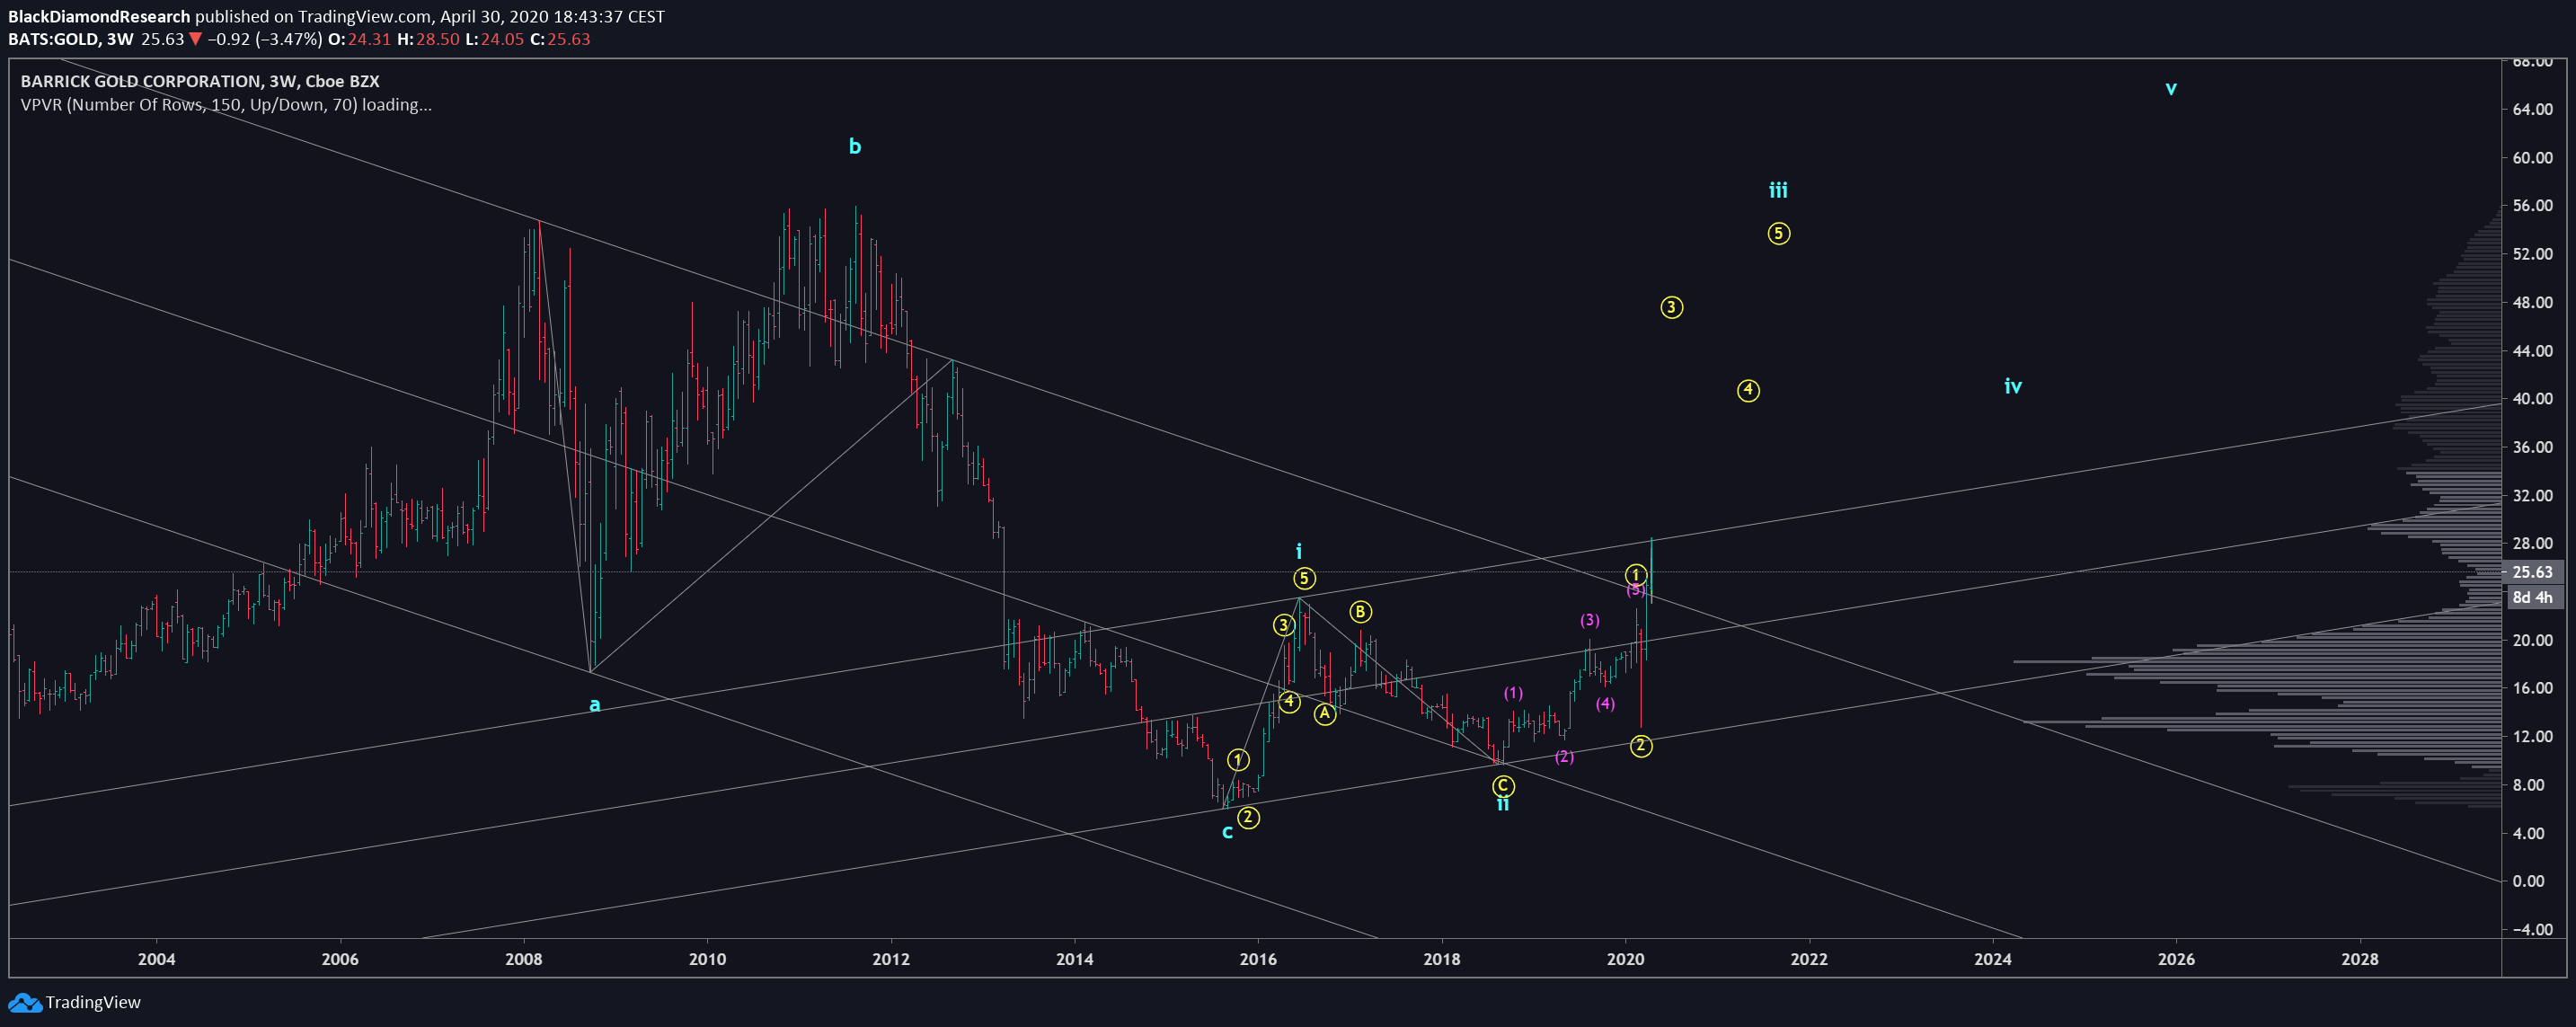
Task: Select the cyan wave label a
Action: tap(594, 705)
